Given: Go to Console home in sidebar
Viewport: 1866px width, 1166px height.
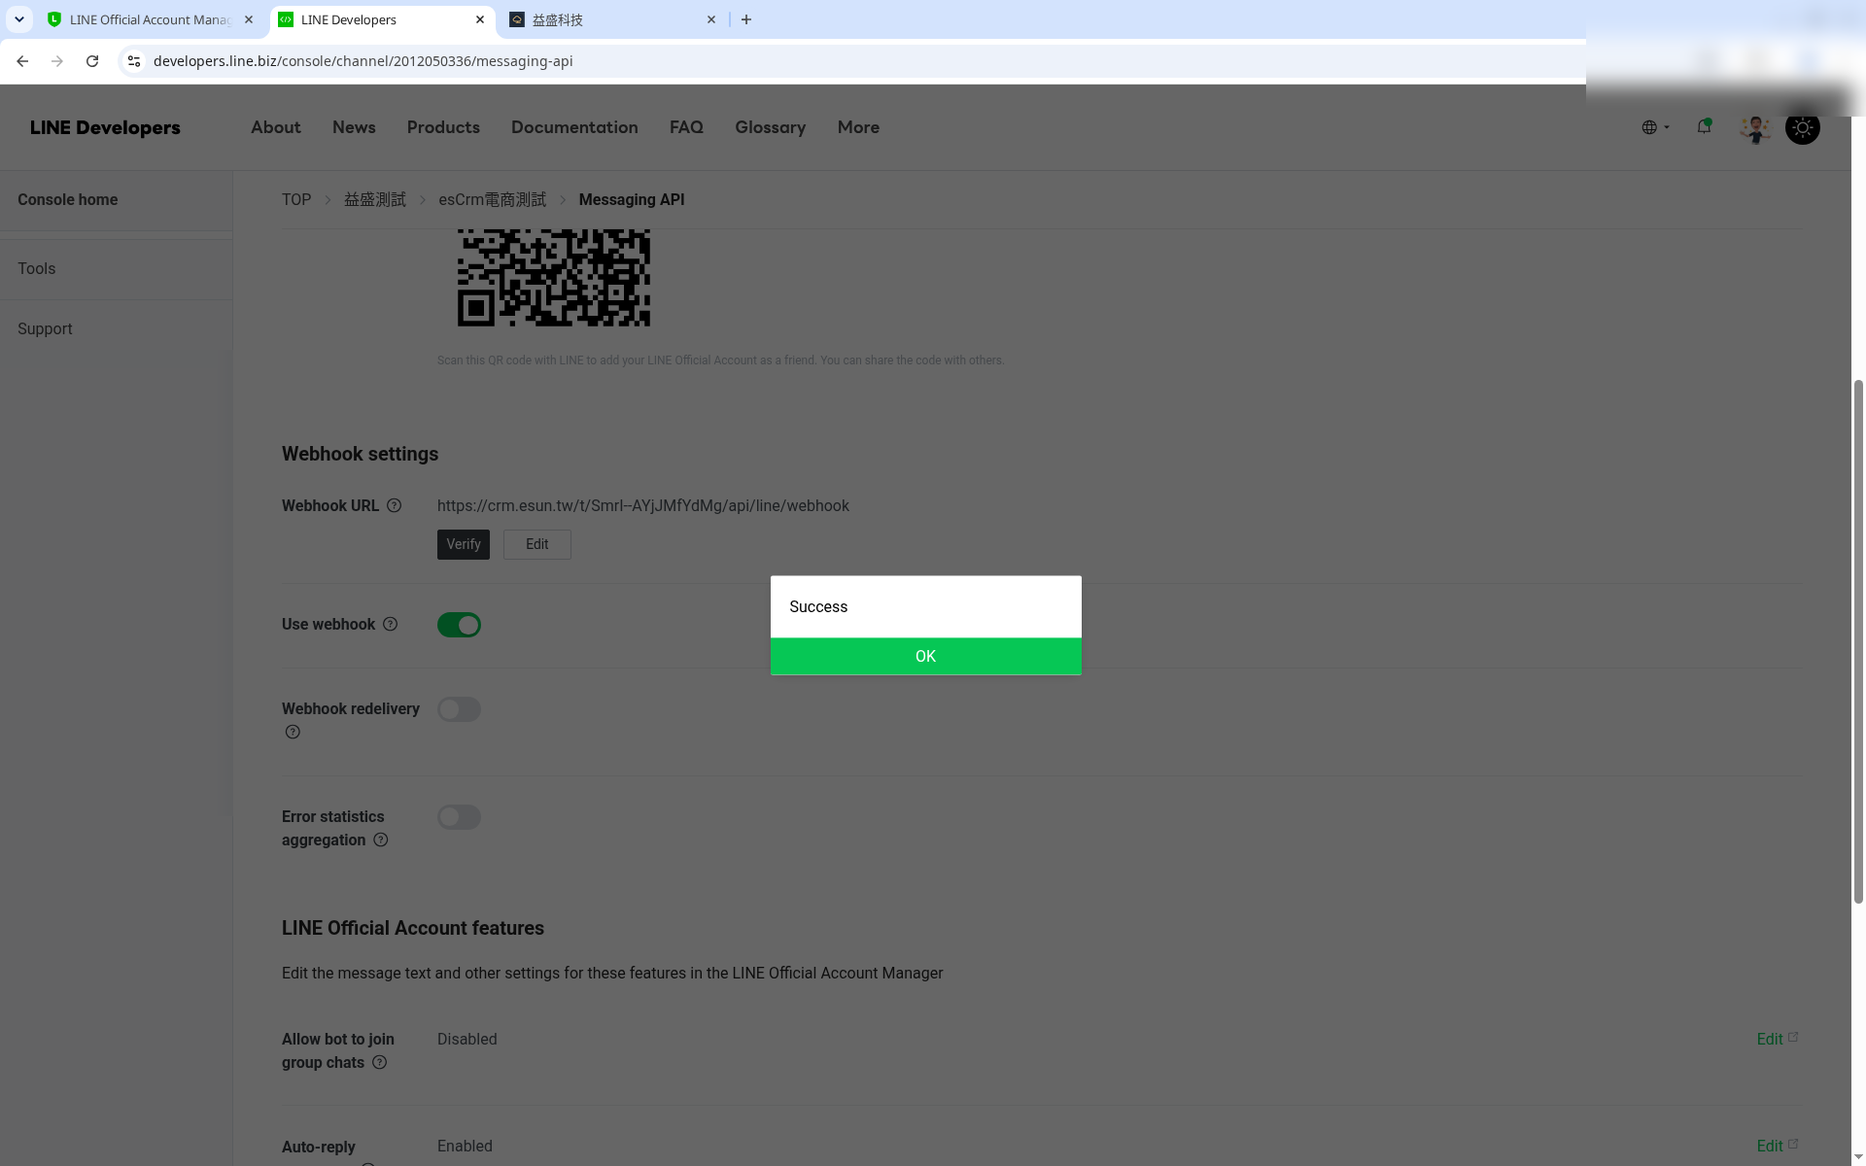Looking at the screenshot, I should [67, 199].
